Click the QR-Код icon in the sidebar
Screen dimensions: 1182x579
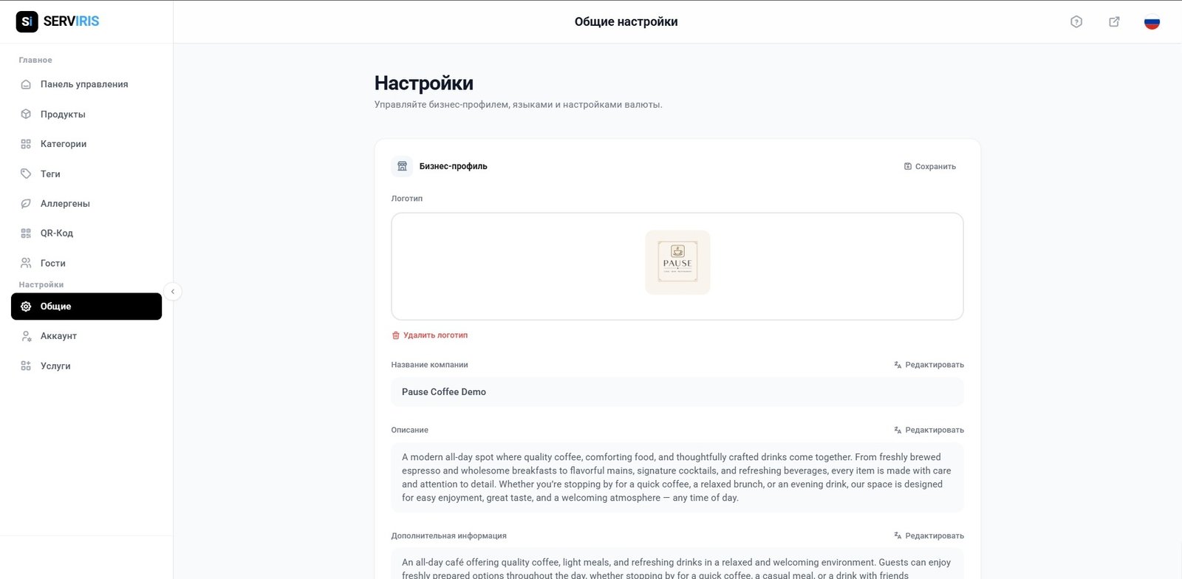26,233
